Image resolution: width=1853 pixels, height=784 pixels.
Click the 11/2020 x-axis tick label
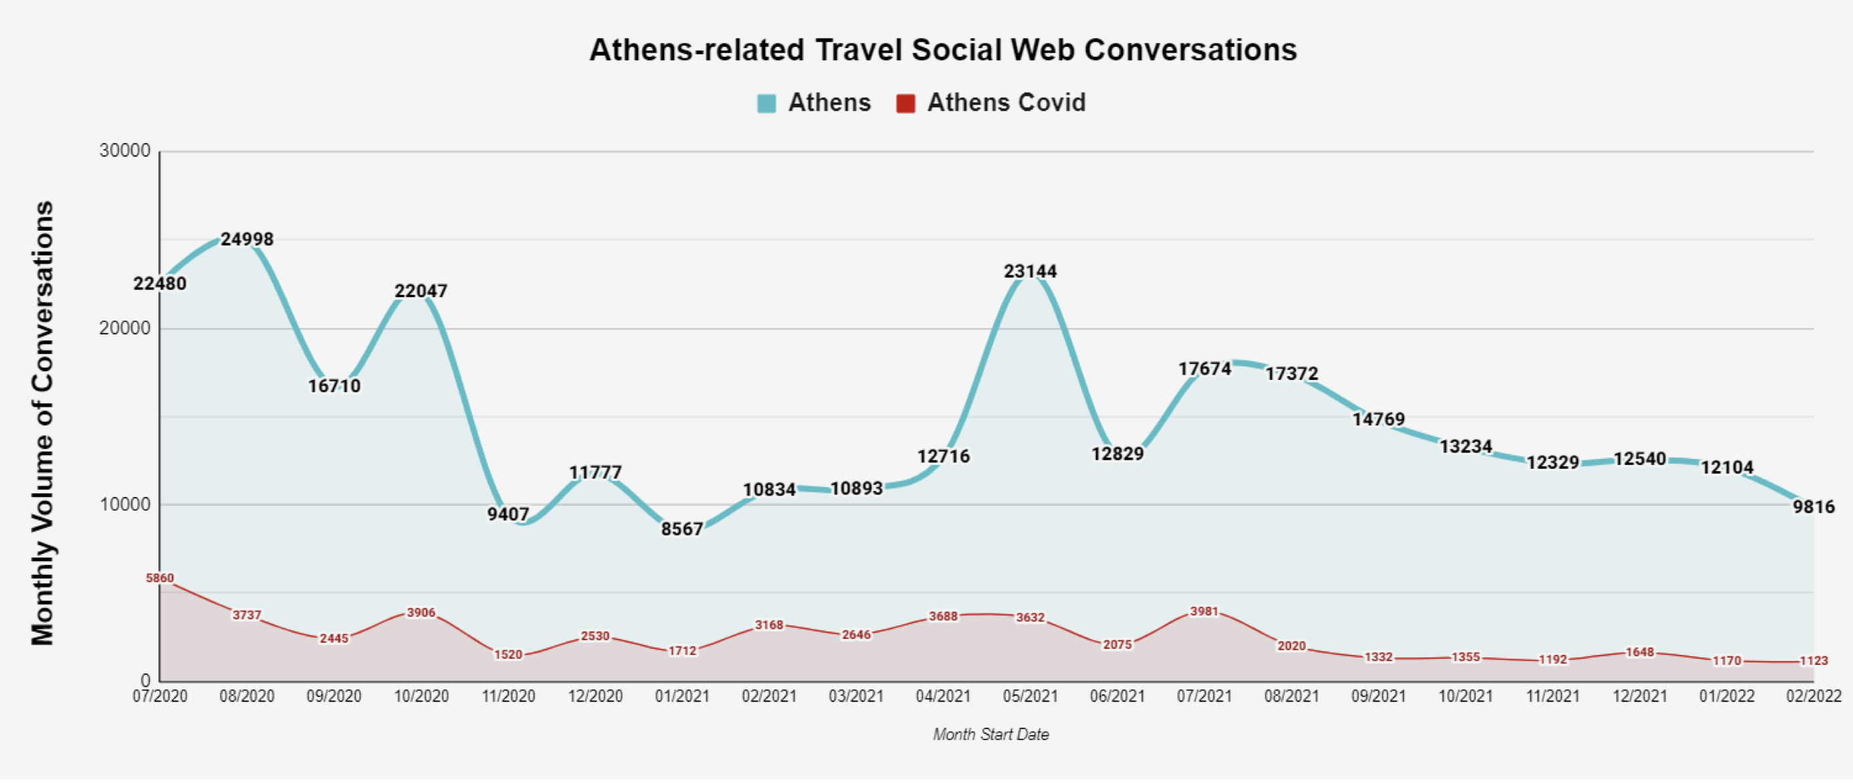point(508,696)
